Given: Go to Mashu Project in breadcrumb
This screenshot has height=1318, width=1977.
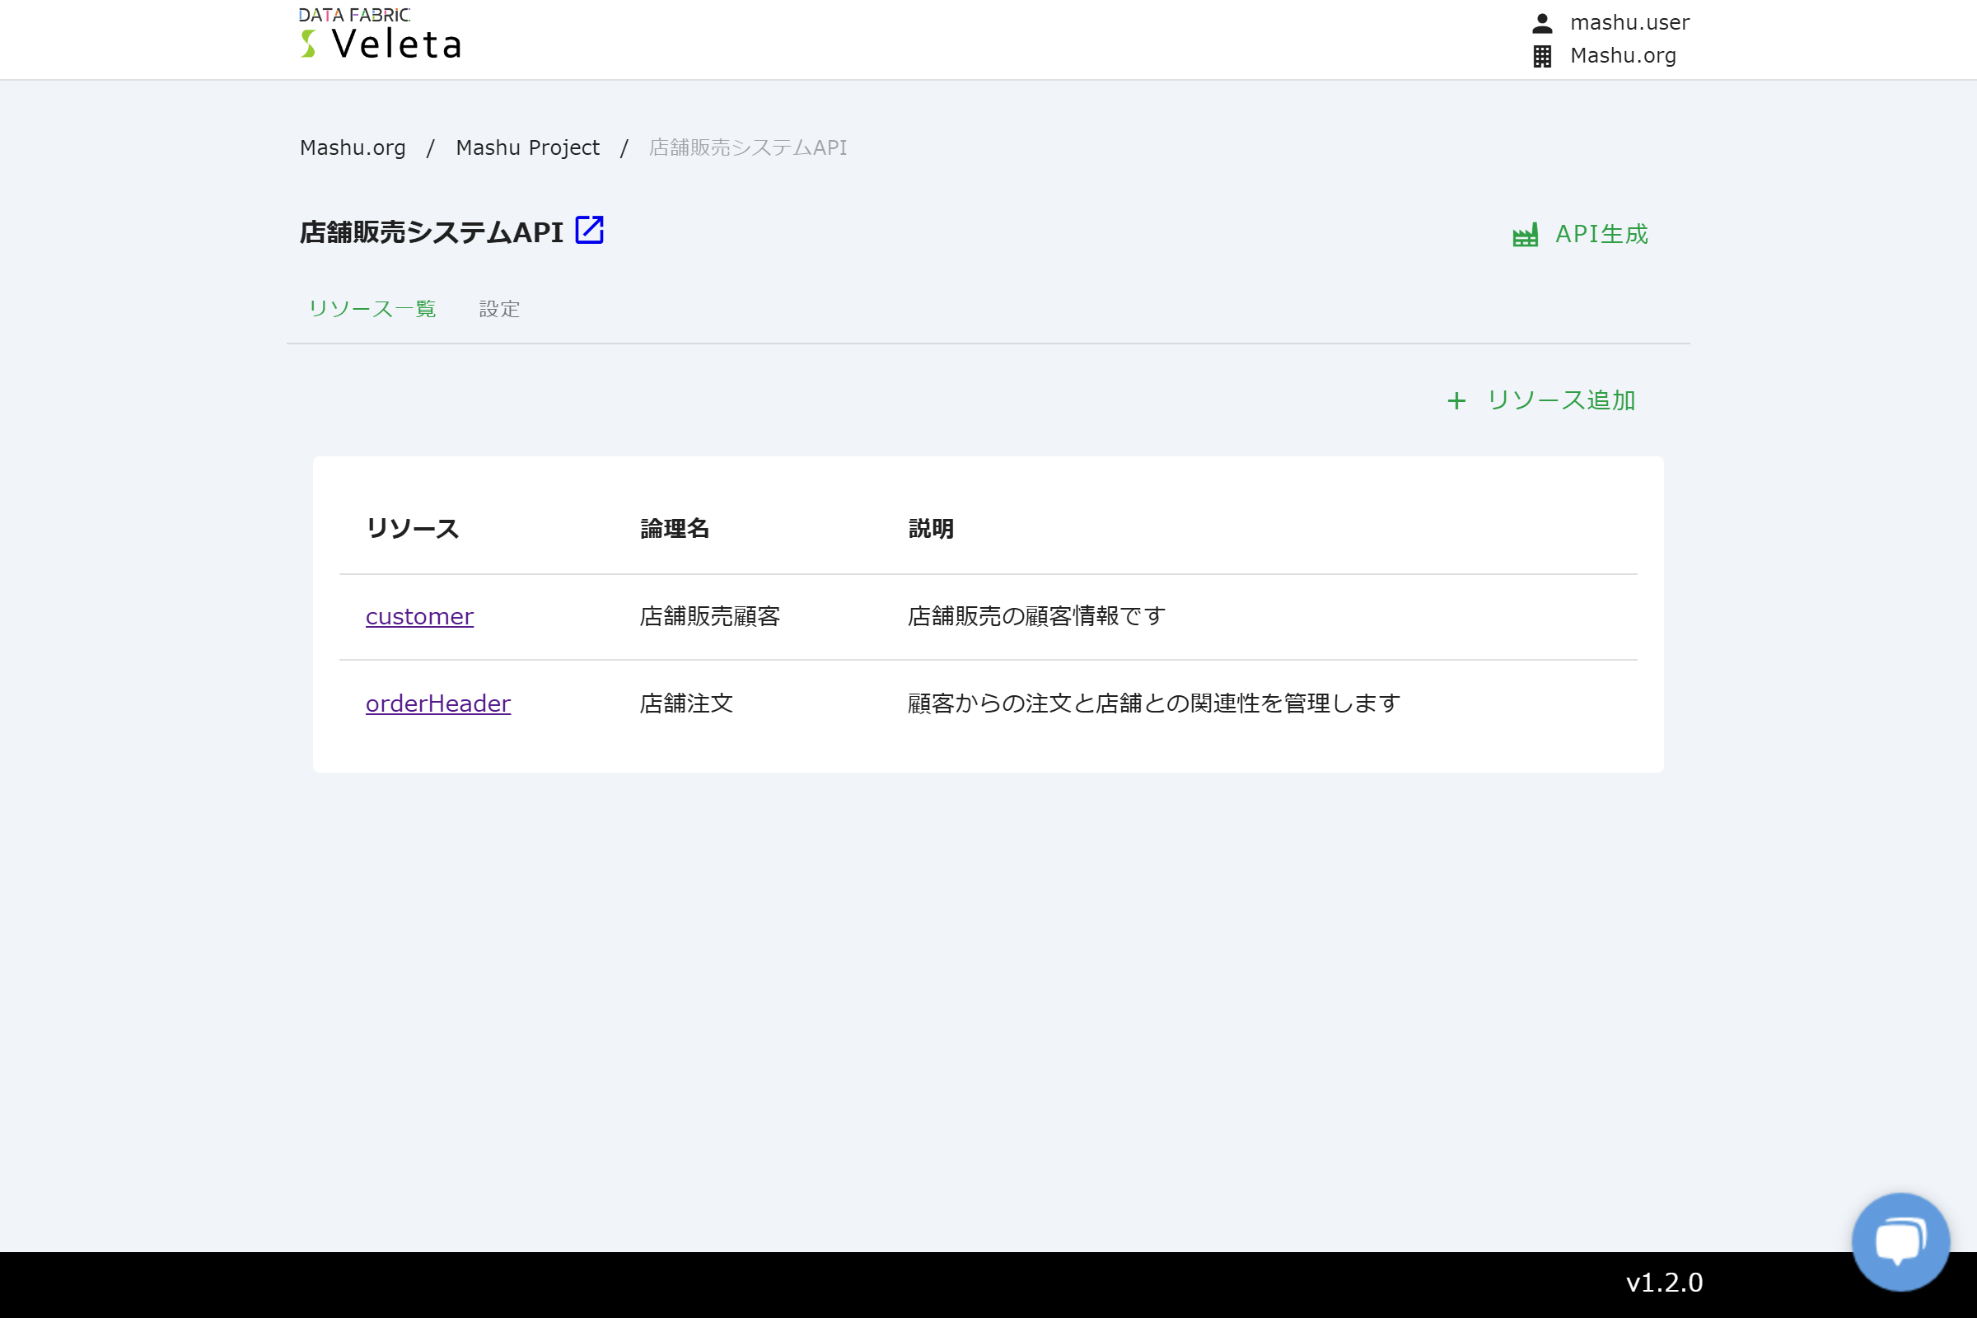Looking at the screenshot, I should (x=527, y=148).
